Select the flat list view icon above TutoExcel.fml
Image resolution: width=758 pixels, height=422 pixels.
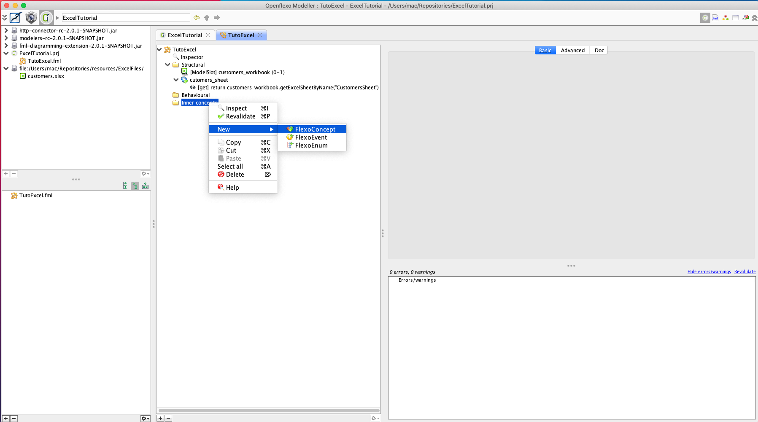125,186
